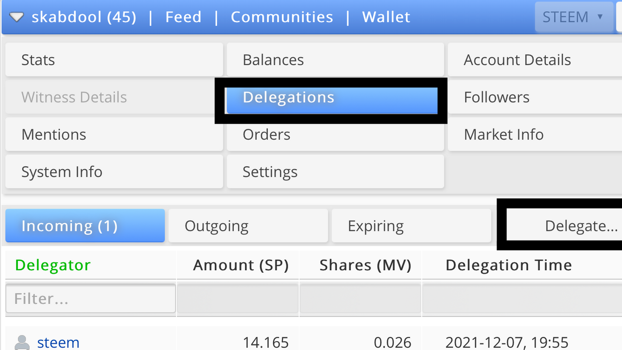Image resolution: width=622 pixels, height=350 pixels.
Task: Switch to the Expiring tab
Action: [412, 226]
